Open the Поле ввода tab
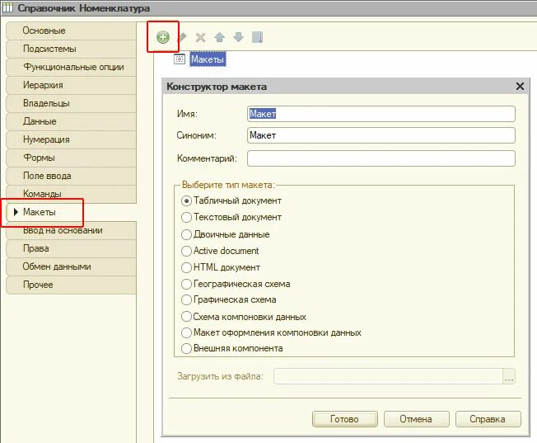The height and width of the screenshot is (443, 537). coord(71,176)
